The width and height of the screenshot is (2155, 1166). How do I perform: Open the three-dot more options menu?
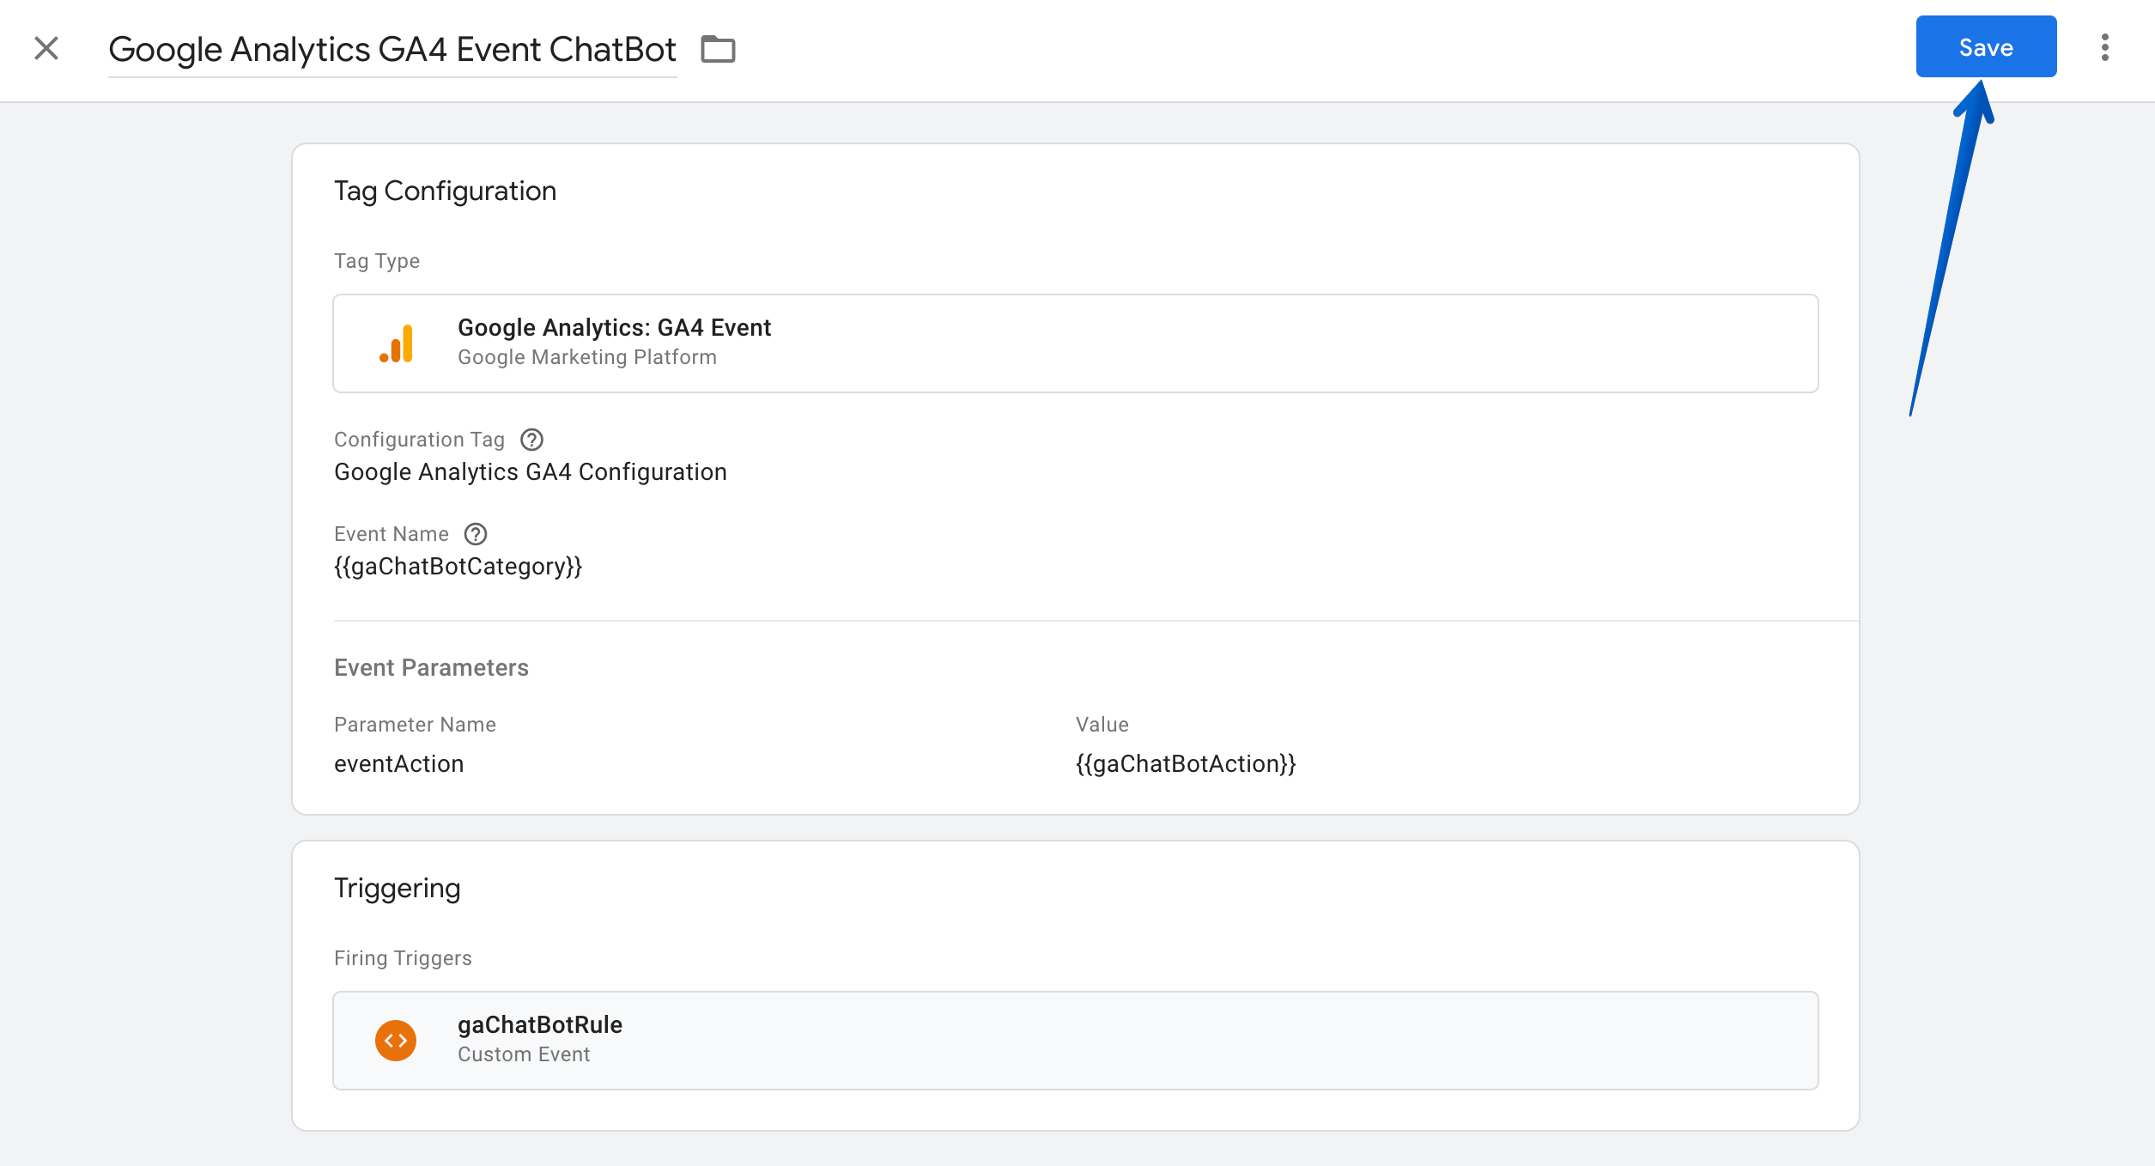click(x=2104, y=47)
